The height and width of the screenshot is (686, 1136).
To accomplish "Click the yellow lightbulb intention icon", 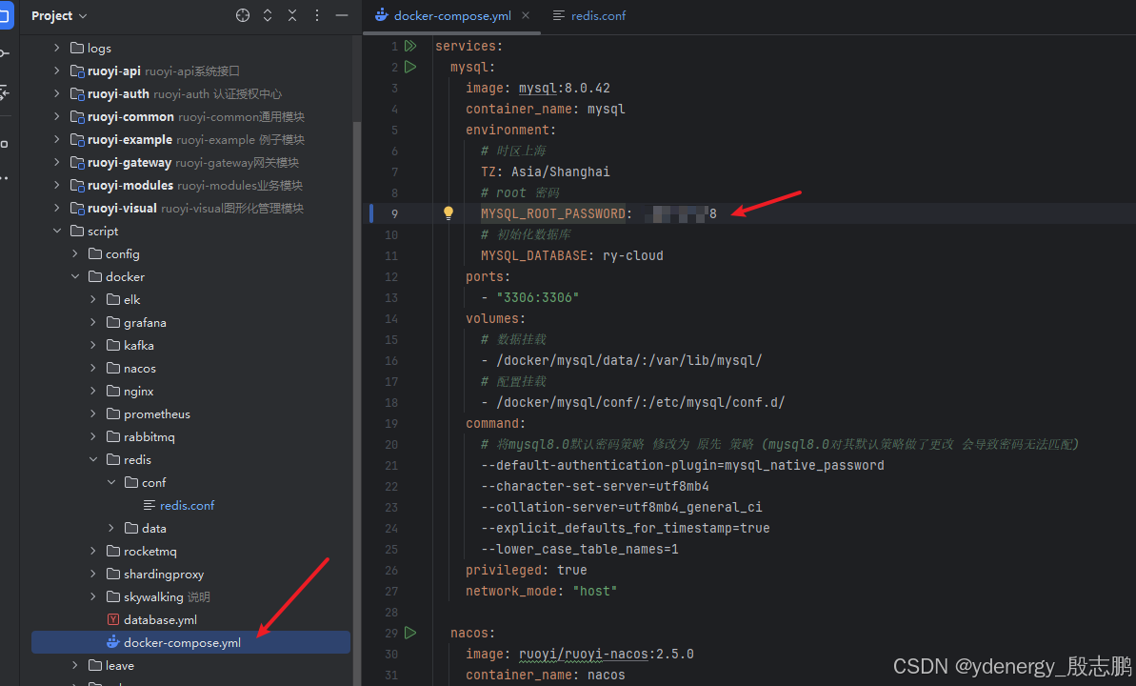I will click(448, 213).
